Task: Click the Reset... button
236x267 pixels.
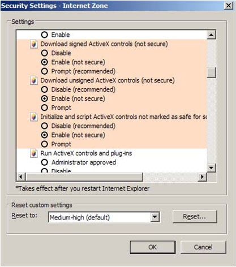Action: tap(195, 217)
